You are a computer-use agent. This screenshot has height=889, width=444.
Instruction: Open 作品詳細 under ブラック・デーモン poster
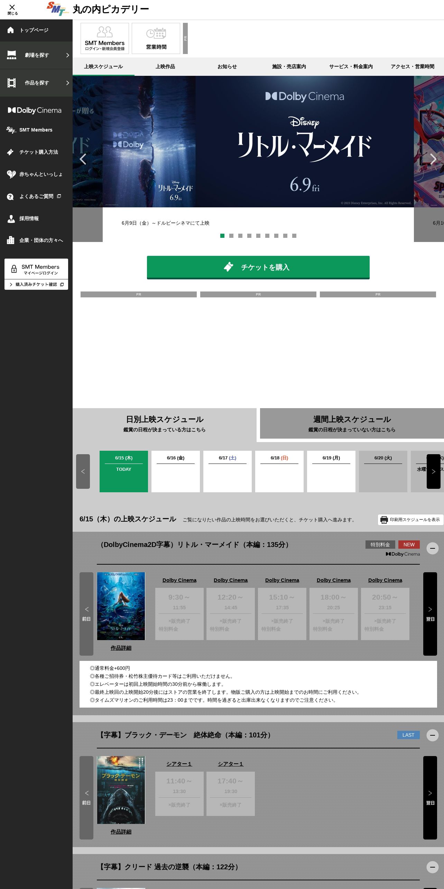(x=121, y=832)
